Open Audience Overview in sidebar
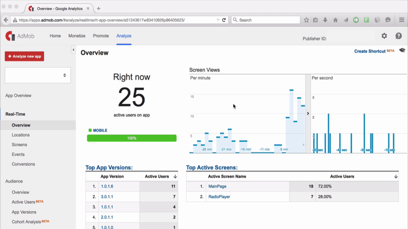This screenshot has height=229, width=408. pyautogui.click(x=20, y=192)
